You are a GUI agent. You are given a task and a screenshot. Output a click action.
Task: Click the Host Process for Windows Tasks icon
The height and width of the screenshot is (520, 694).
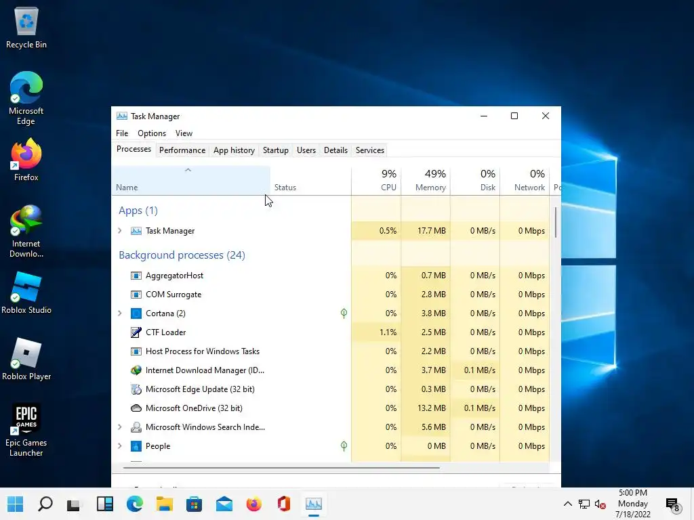tap(136, 351)
